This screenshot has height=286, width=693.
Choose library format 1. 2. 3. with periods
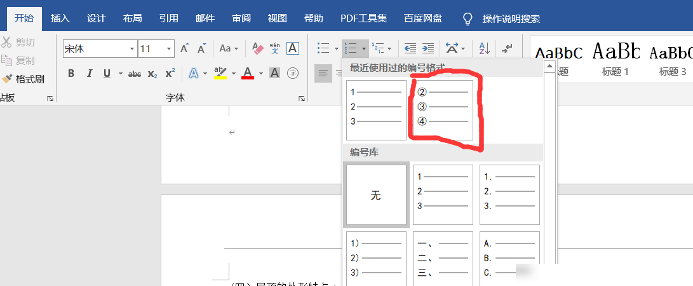[x=509, y=195]
